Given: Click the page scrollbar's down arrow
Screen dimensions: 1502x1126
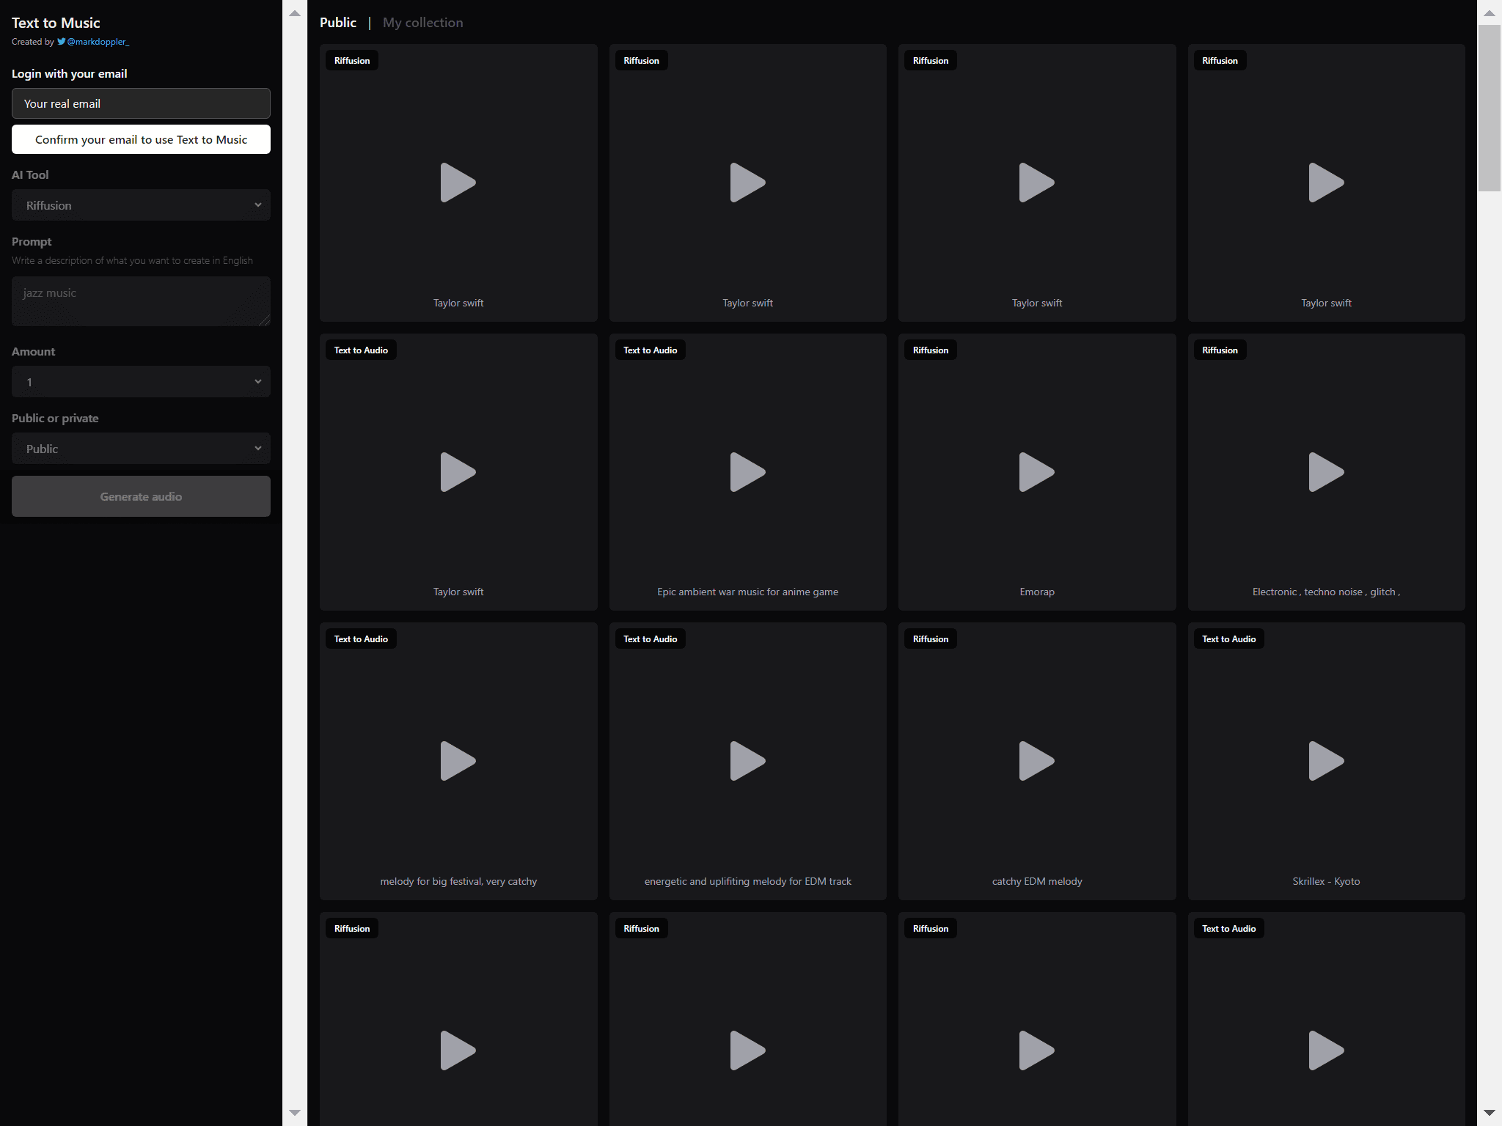Looking at the screenshot, I should [x=1490, y=1112].
